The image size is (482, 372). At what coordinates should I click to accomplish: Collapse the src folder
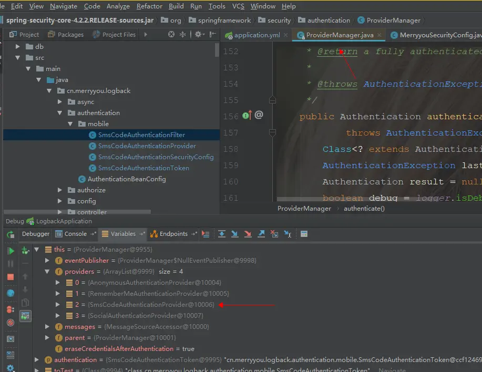(17, 58)
